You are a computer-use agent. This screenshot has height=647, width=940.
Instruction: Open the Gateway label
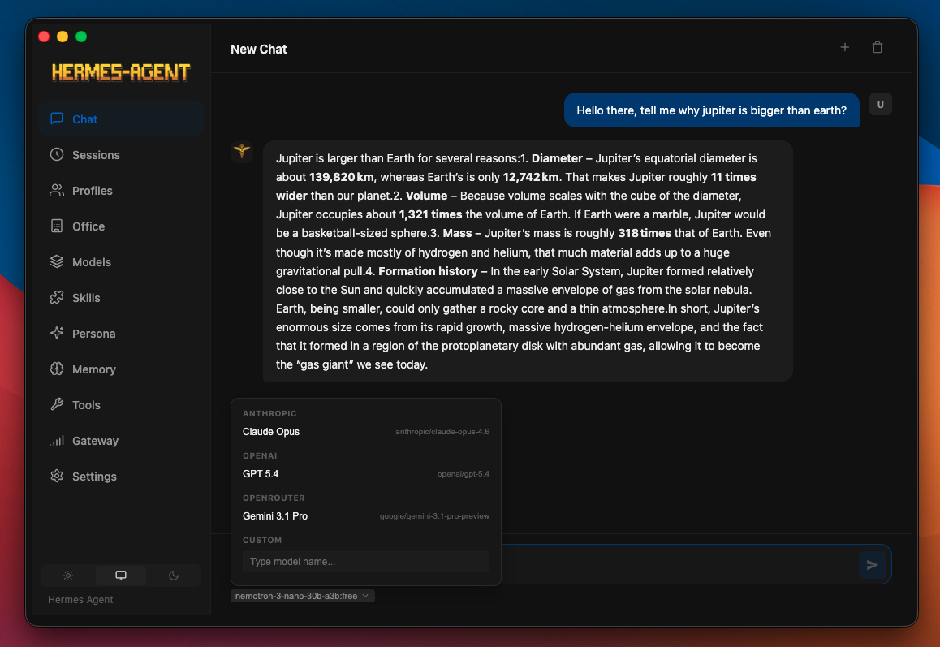click(x=95, y=441)
